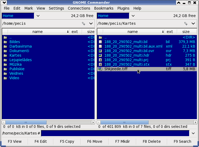Expand the /home/pecis directory history dropdown

point(91,24)
